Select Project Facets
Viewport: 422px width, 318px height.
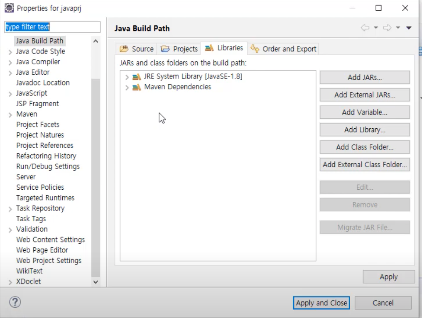click(x=38, y=125)
